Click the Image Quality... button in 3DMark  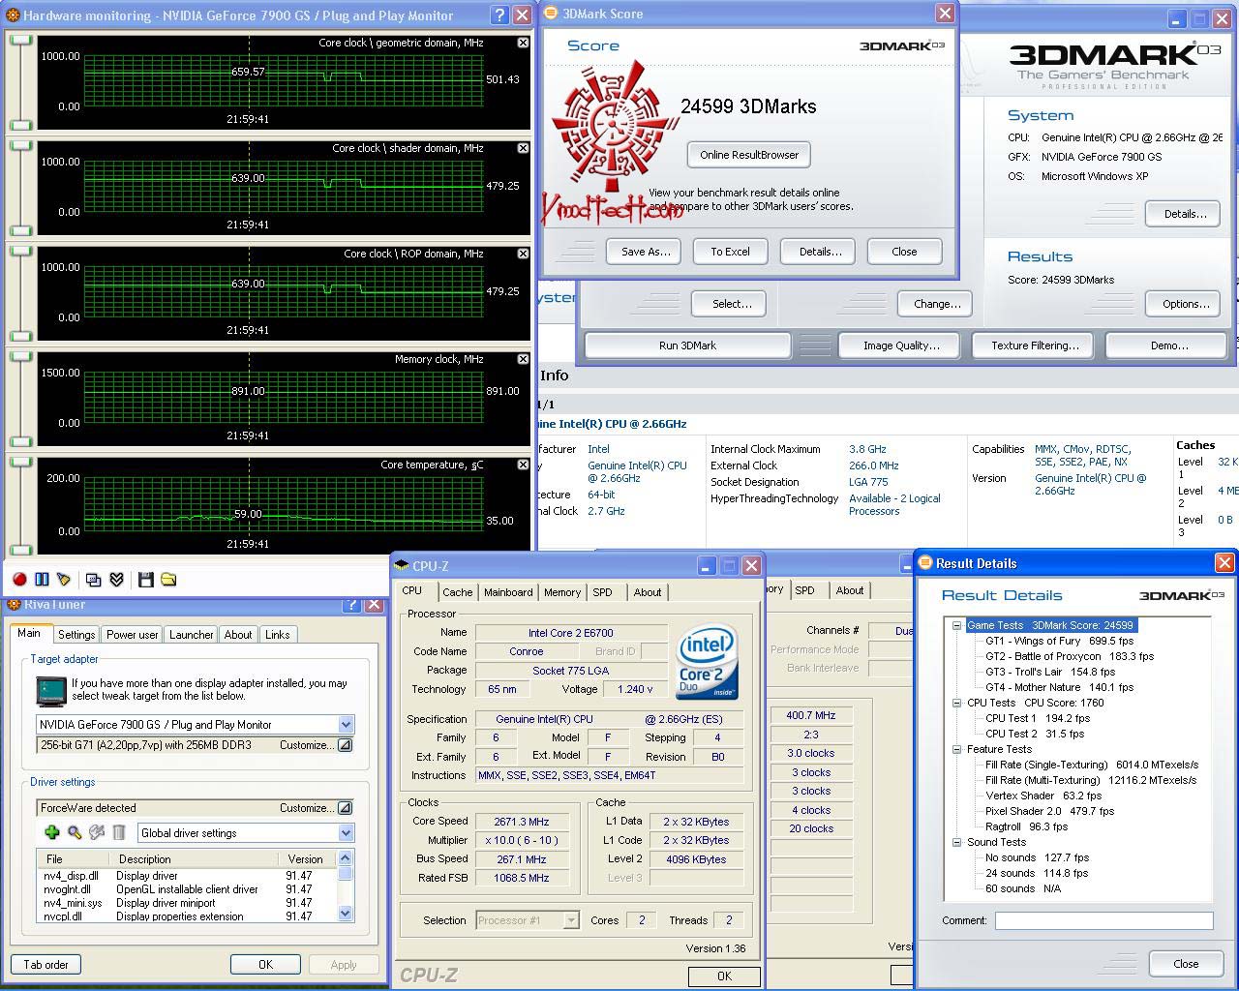click(x=901, y=345)
